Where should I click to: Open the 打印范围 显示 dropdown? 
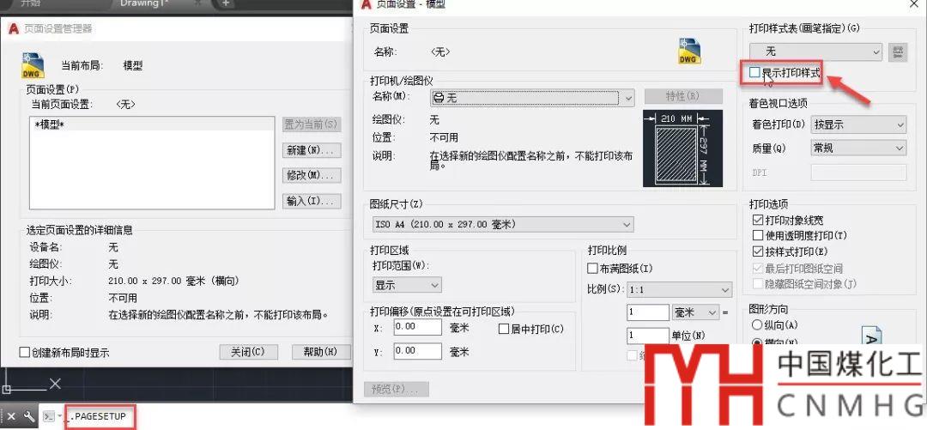point(407,285)
